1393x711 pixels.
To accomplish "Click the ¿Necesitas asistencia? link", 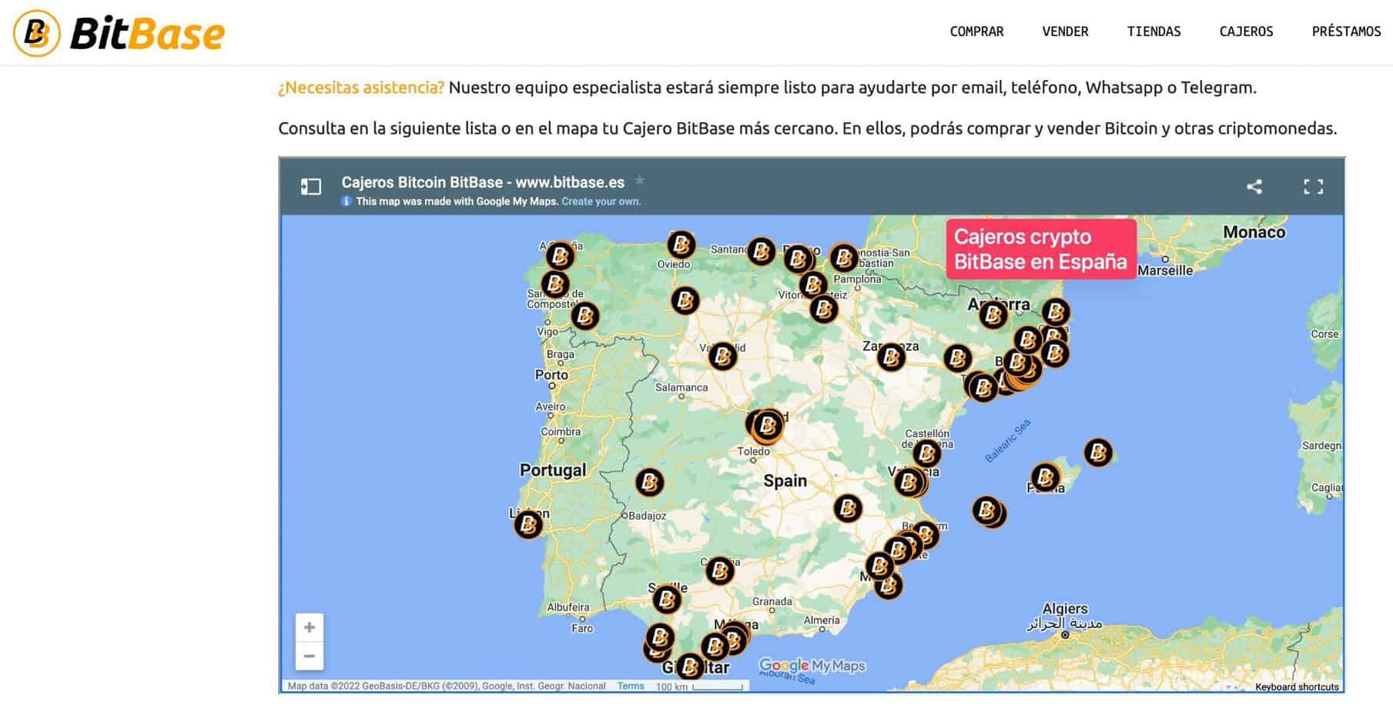I will 361,88.
